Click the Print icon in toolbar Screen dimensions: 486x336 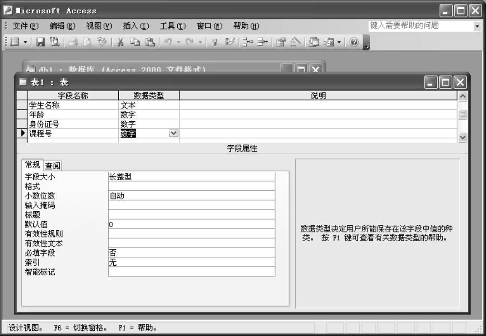73,42
